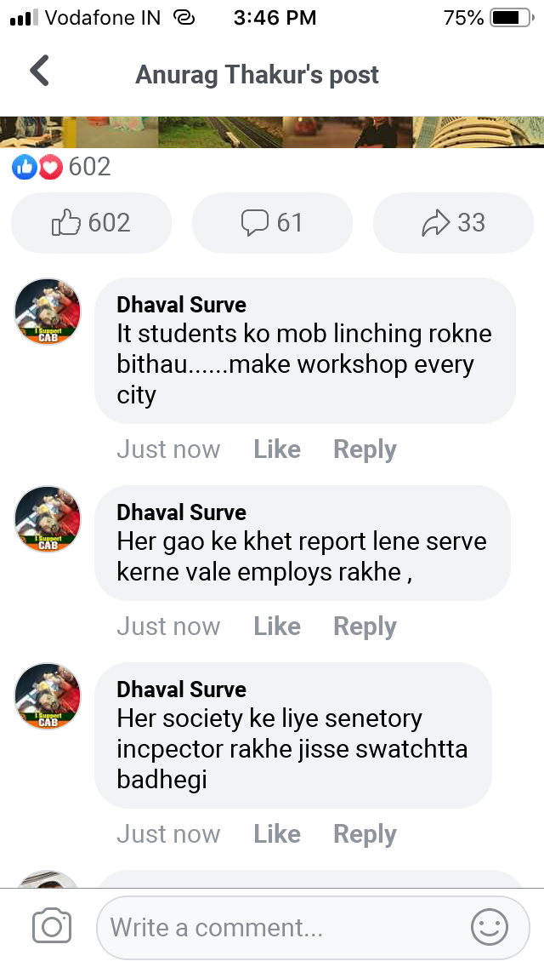Reply to the senetory incpector comment
The image size is (544, 967).
click(365, 834)
